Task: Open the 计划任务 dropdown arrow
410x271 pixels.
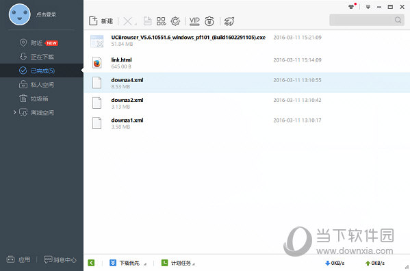Action: [194, 264]
